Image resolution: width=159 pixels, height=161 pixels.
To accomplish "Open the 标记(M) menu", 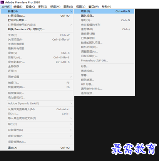I will click(x=55, y=7).
